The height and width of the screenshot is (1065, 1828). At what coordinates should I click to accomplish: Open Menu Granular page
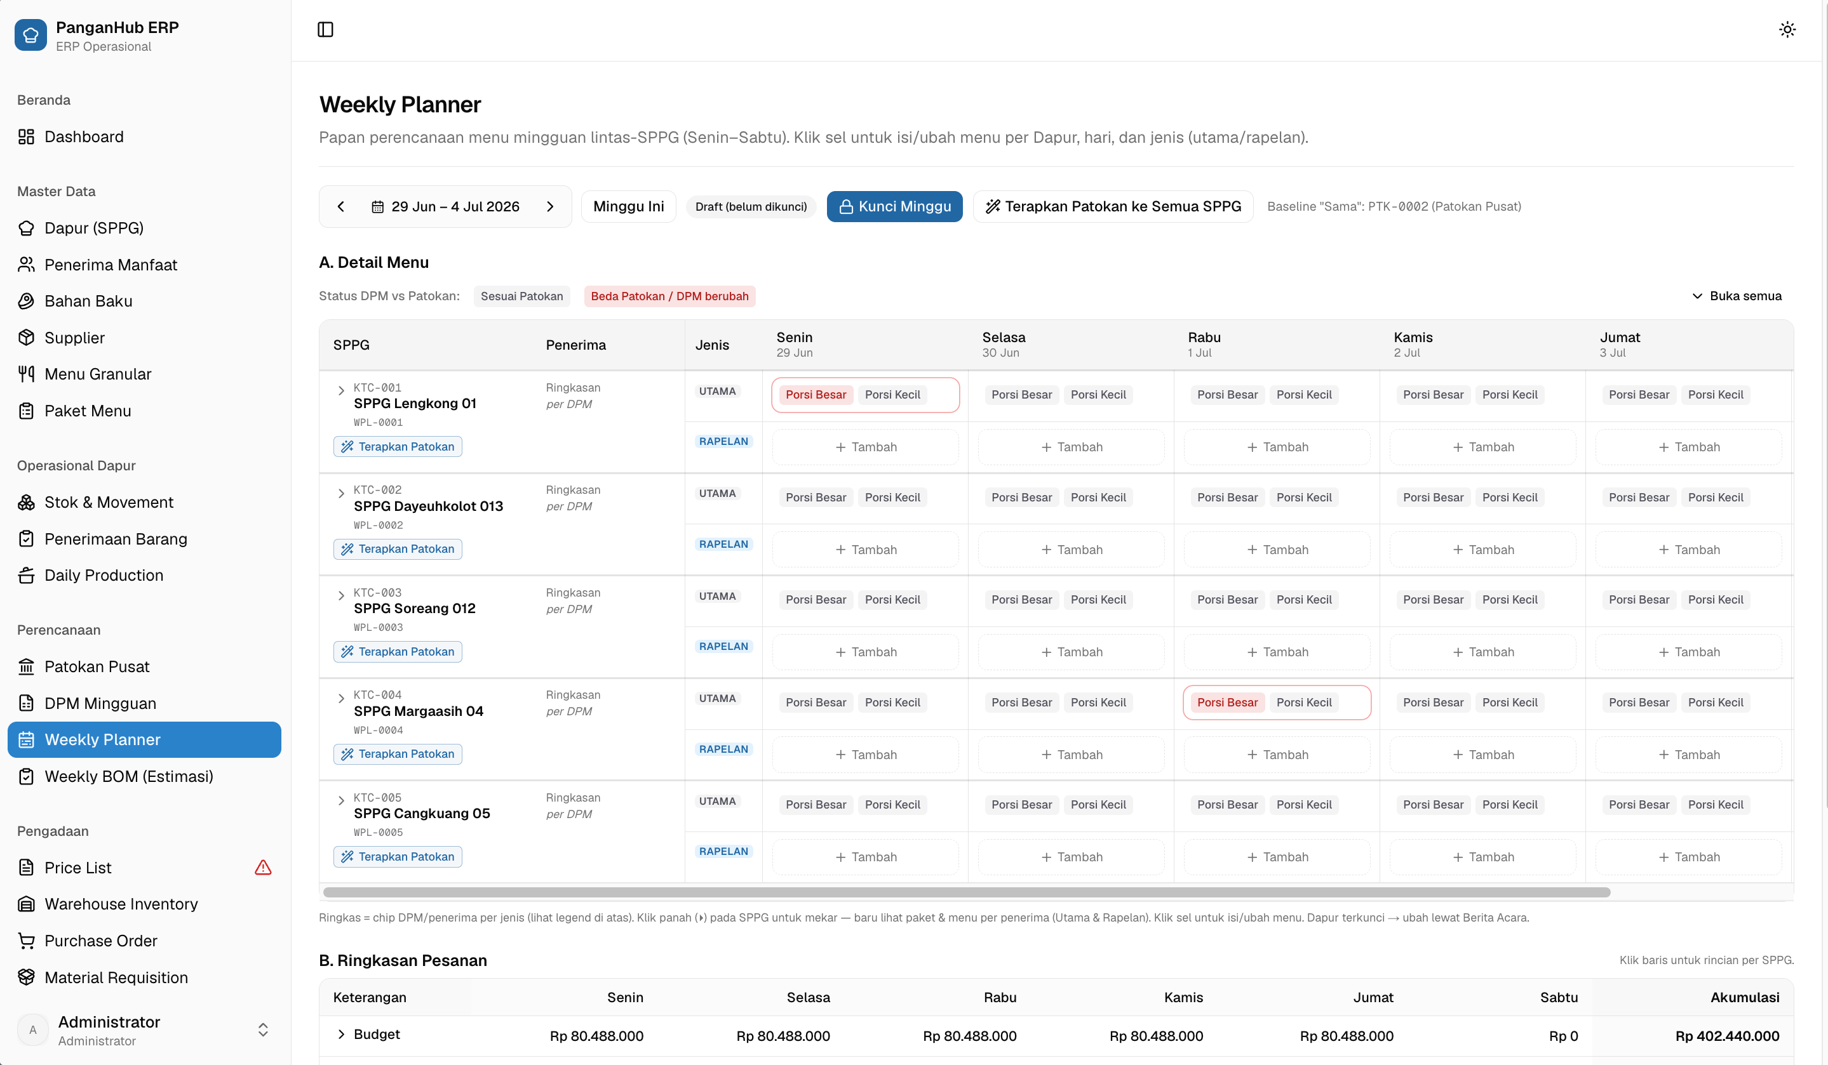(144, 374)
